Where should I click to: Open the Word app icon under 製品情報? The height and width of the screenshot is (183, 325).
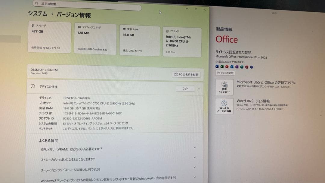tap(217, 66)
